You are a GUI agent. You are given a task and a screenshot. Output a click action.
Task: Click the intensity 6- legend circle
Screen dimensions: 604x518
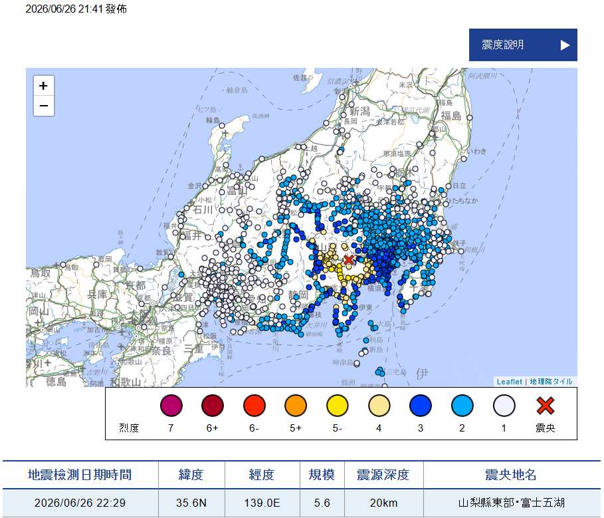[x=254, y=406]
